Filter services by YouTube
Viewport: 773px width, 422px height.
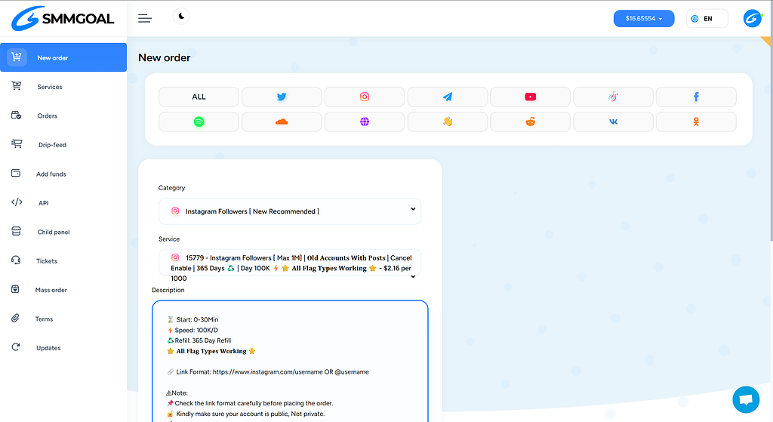[531, 97]
